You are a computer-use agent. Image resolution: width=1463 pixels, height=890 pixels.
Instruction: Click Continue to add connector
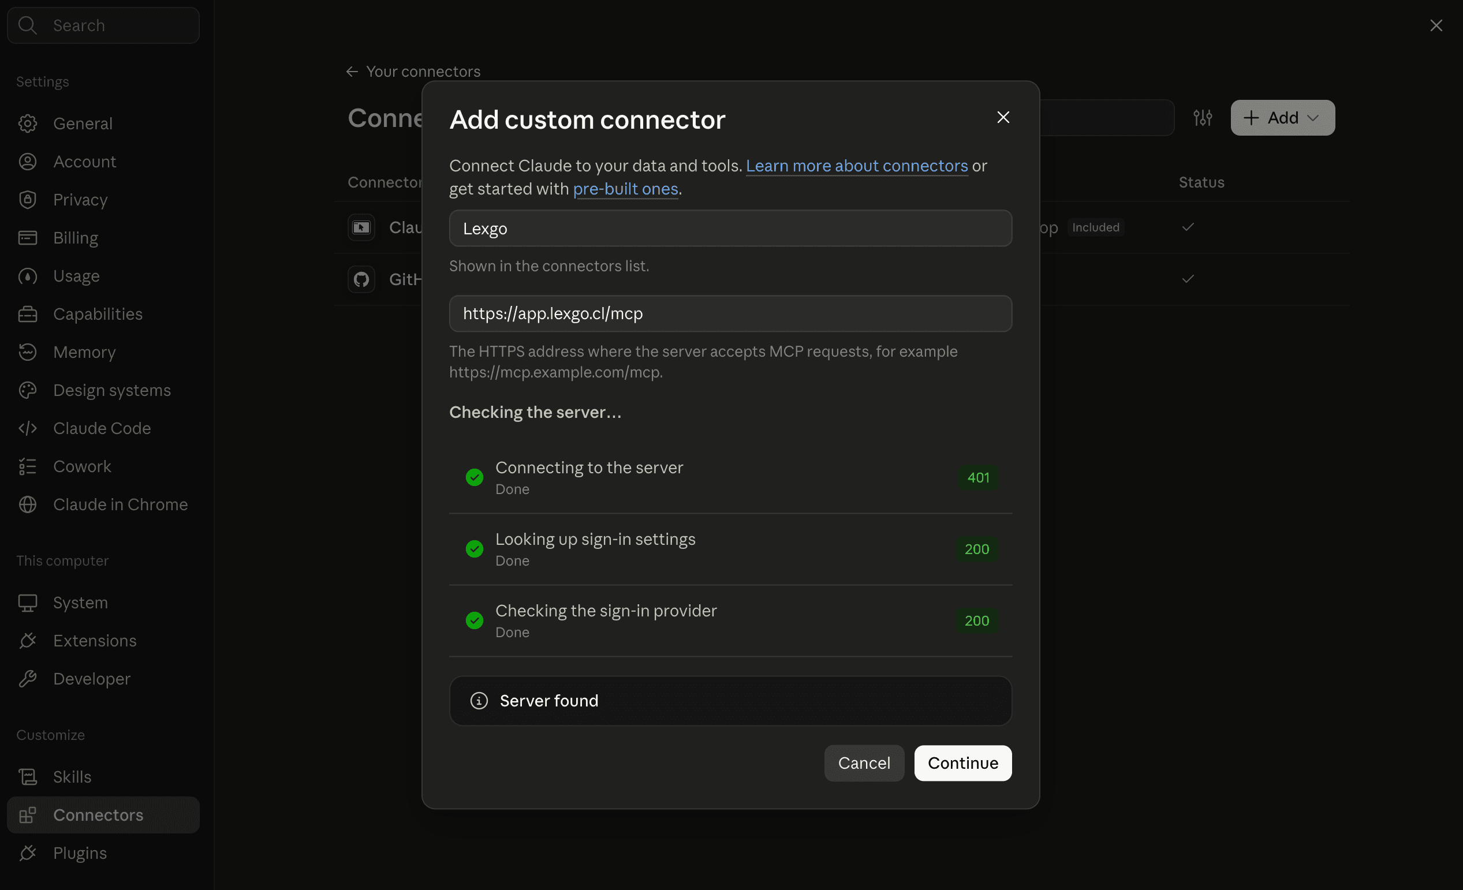962,763
